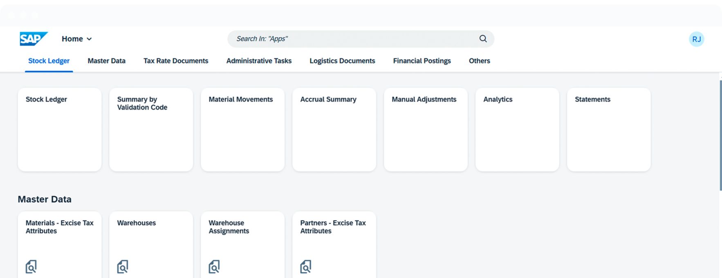Screen dimensions: 722x278
Task: Open the RJ user profile avatar
Action: [696, 39]
